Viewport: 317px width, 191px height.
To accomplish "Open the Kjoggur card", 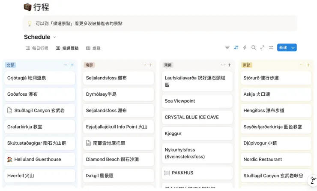I will point(197,133).
